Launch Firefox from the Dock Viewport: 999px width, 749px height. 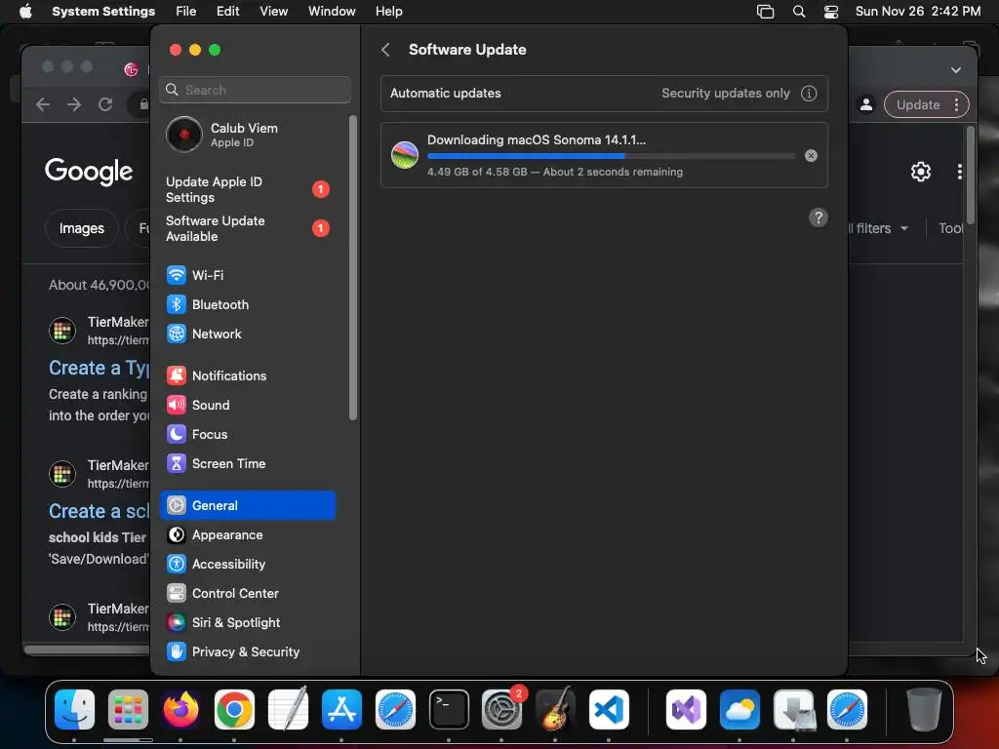coord(180,710)
